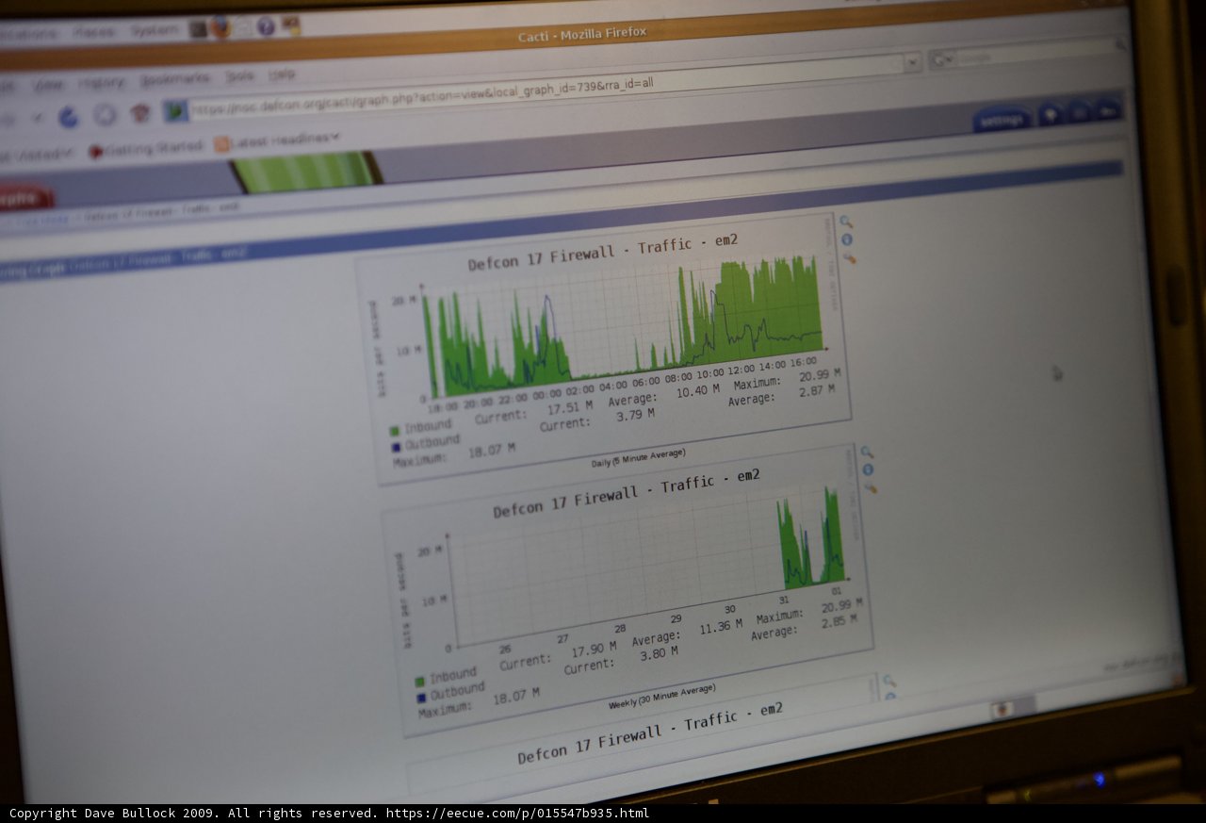The width and height of the screenshot is (1206, 823).
Task: Zoom the daily graph with magnifier icon
Action: tap(845, 222)
